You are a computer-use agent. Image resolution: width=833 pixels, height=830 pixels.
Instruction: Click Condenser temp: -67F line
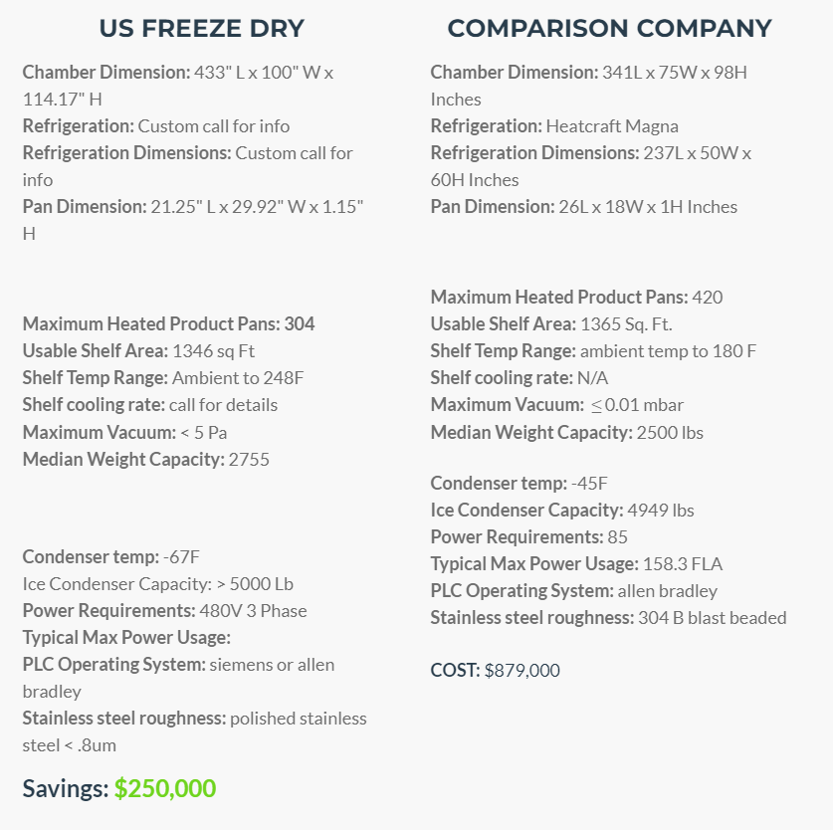(x=111, y=557)
